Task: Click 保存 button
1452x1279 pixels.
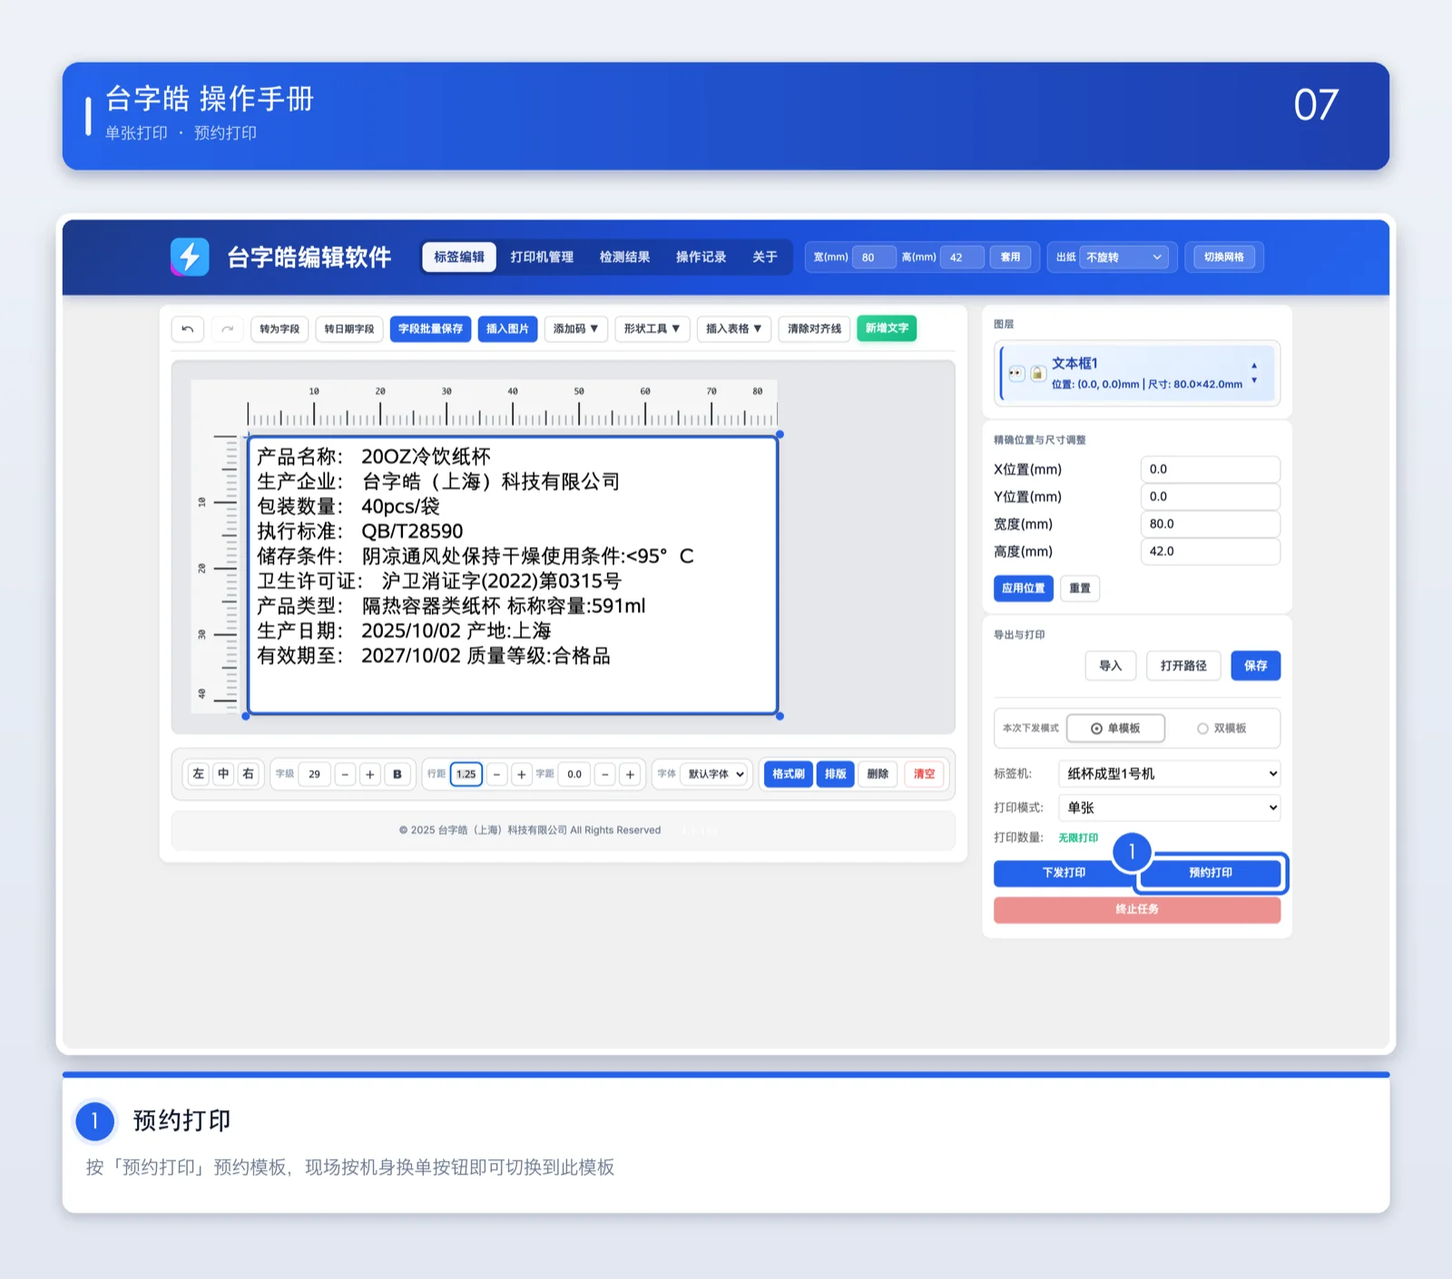Action: point(1256,666)
